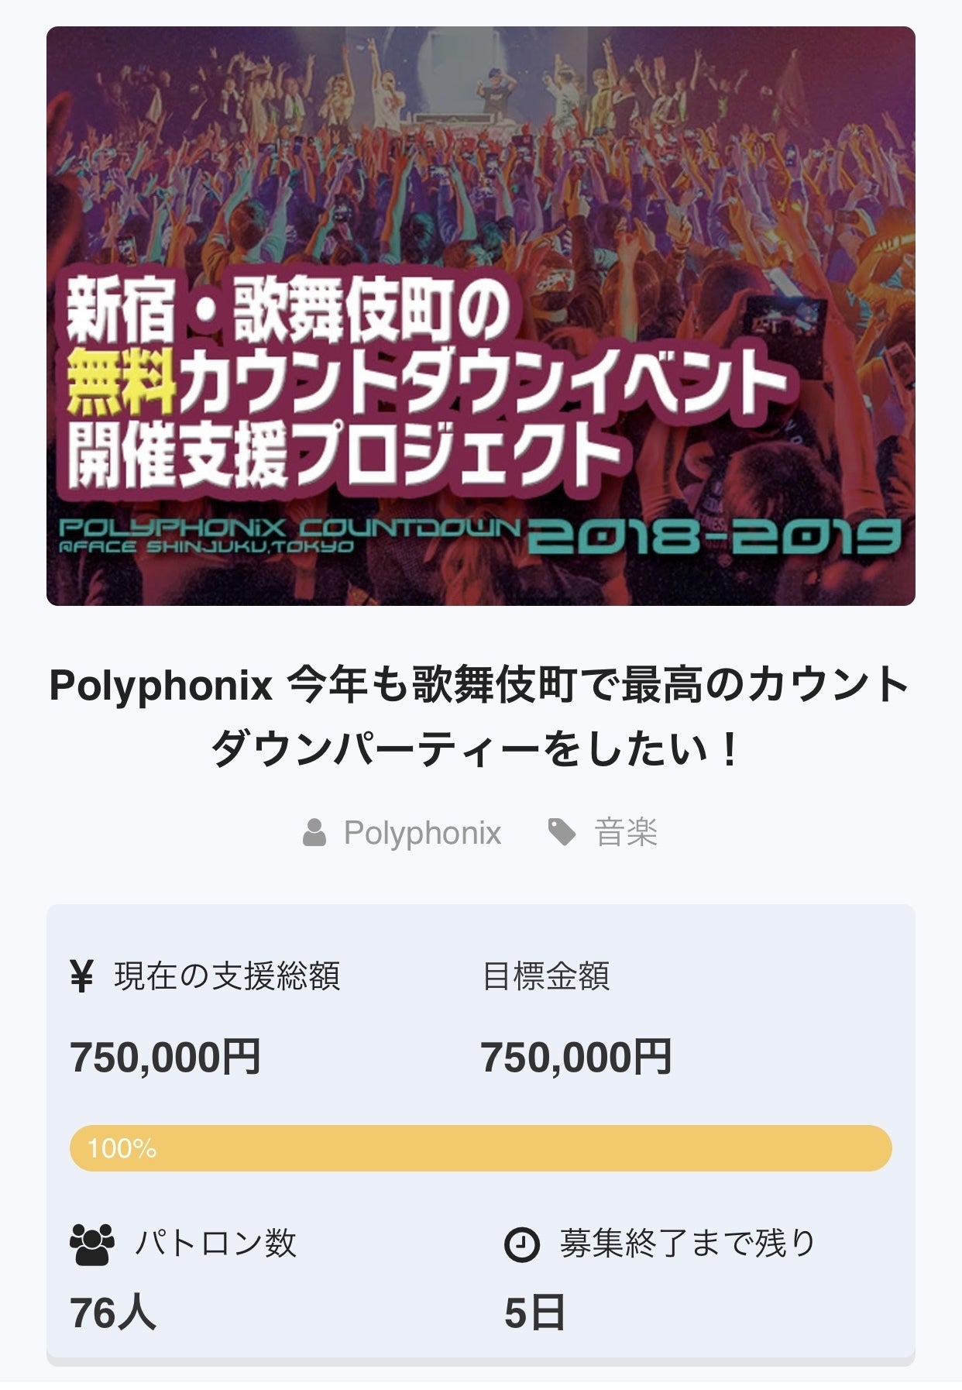Click the 5日 remaining days value
This screenshot has width=962, height=1390.
(534, 1313)
